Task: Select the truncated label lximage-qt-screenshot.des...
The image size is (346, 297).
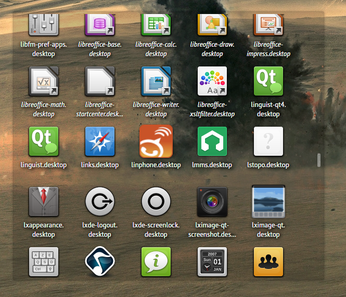Action: click(x=212, y=230)
